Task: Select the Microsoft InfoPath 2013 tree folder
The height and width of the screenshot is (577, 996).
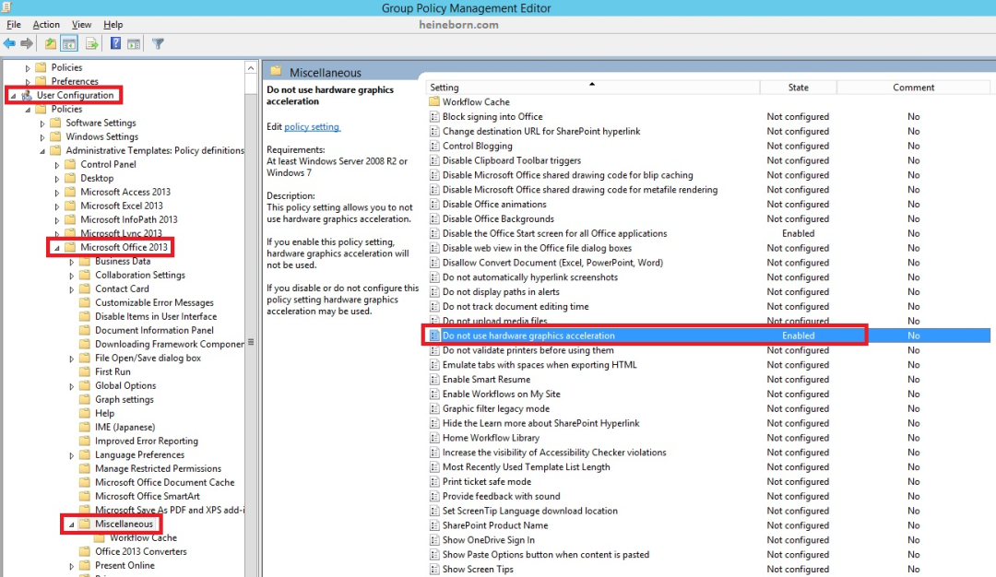Action: [129, 219]
